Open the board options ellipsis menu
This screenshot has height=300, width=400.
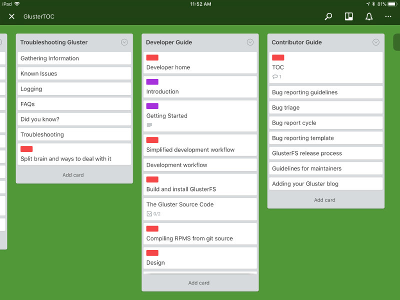pyautogui.click(x=388, y=16)
